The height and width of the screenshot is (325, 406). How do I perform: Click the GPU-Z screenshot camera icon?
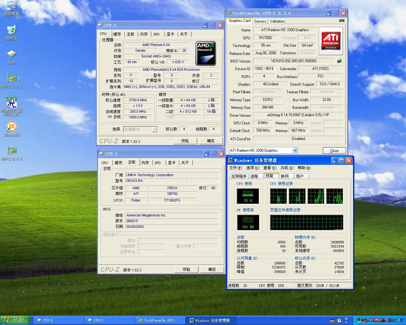pos(342,21)
